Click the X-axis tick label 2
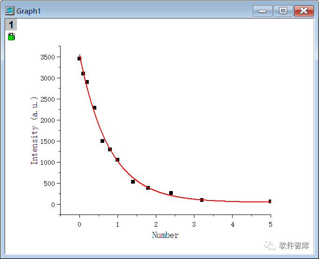Viewport: 319px width, 259px height. 156,224
